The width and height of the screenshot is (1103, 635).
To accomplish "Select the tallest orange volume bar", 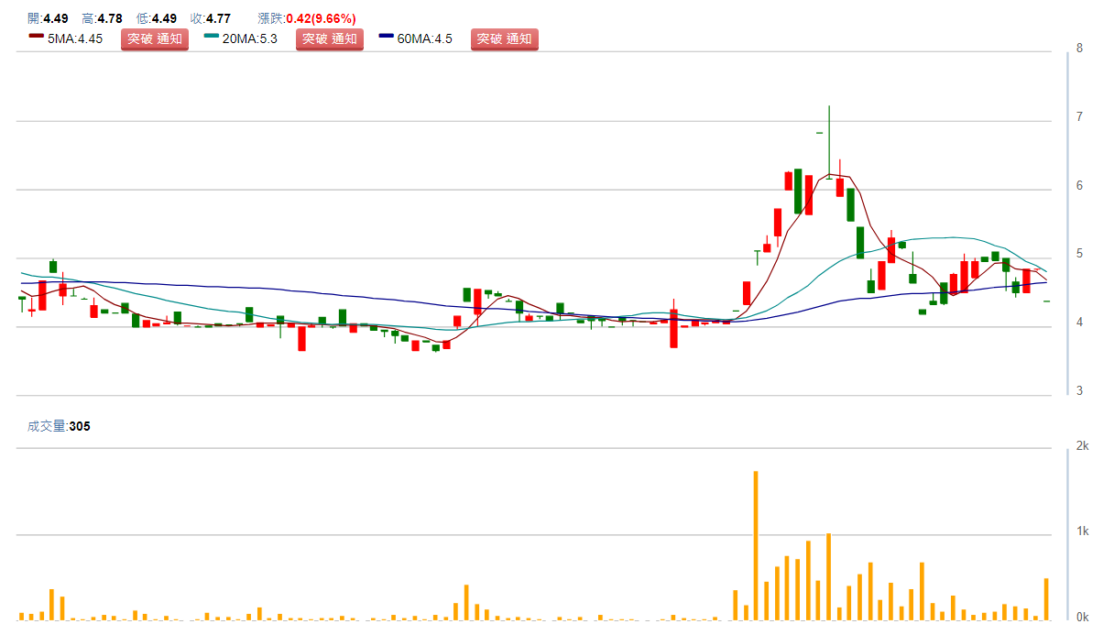I will 756,545.
